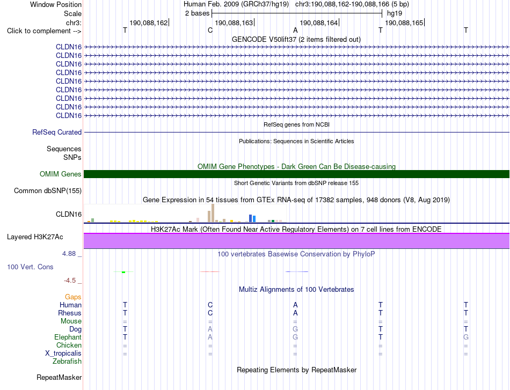
Task: Click the -4.5 PhyloP lower axis value
Action: 70,281
